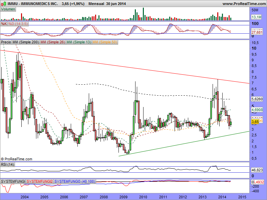
Task: Select the MM (Simple 26) label
Action: pos(53,42)
